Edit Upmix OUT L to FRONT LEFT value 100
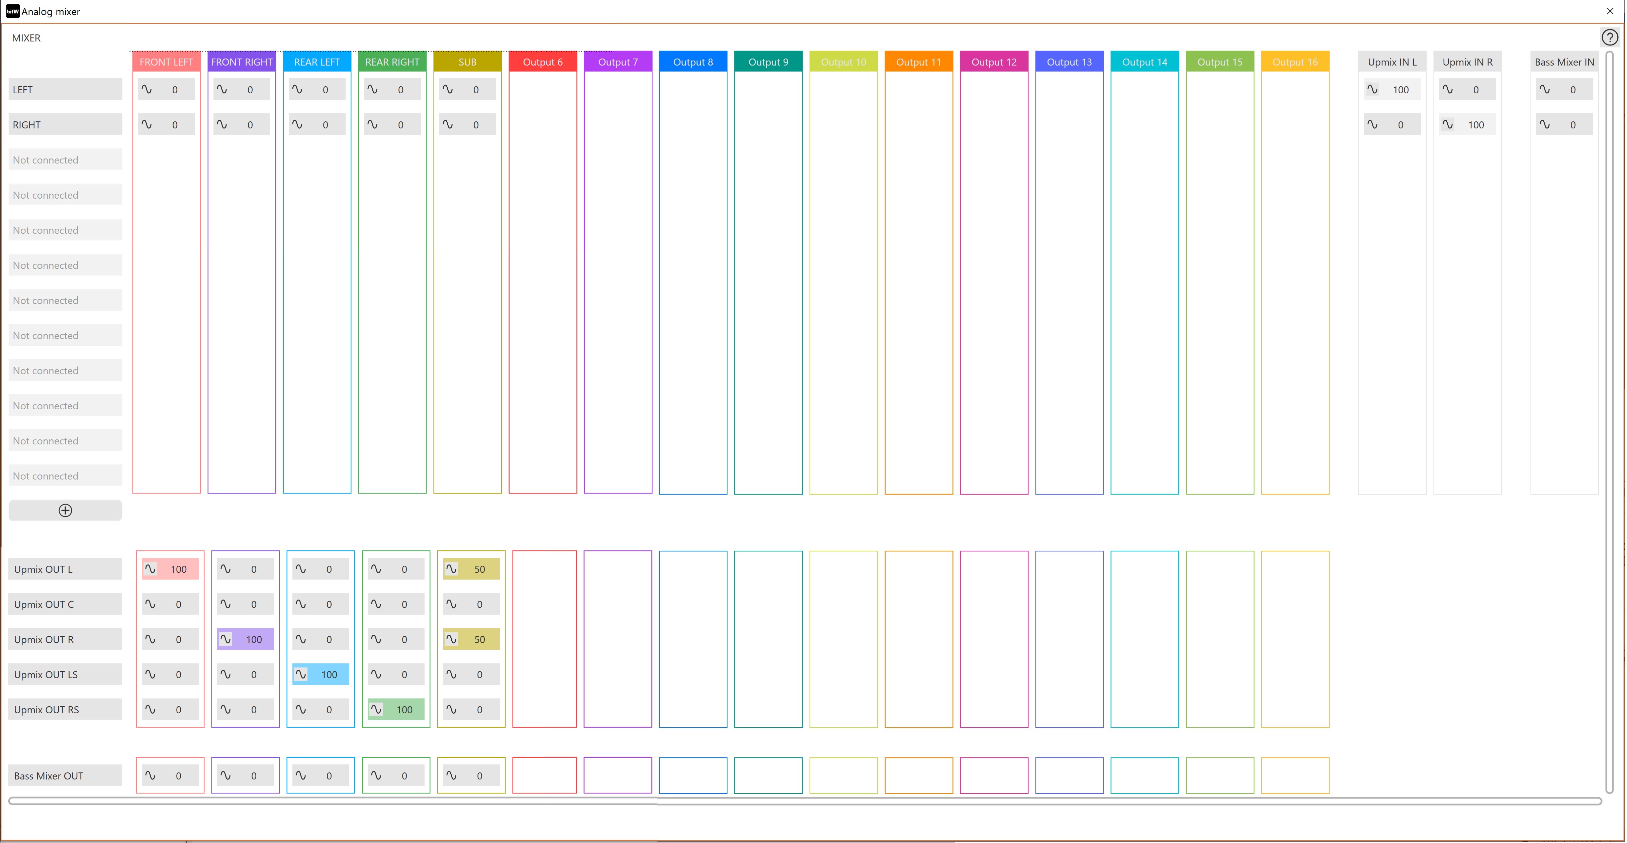Screen dimensions: 1627x843 179,569
